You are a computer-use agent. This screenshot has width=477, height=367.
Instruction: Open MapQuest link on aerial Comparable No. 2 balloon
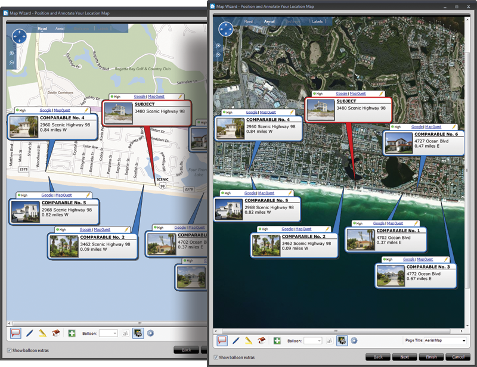pyautogui.click(x=303, y=229)
